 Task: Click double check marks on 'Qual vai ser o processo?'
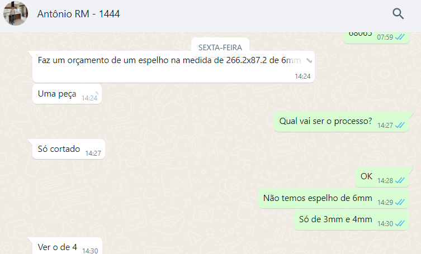click(400, 125)
